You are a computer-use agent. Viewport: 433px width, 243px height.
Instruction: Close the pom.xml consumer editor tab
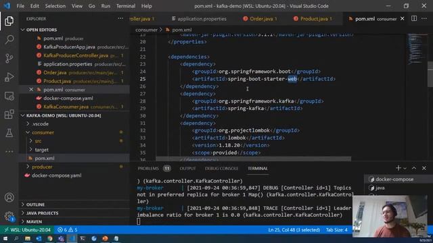click(x=403, y=18)
